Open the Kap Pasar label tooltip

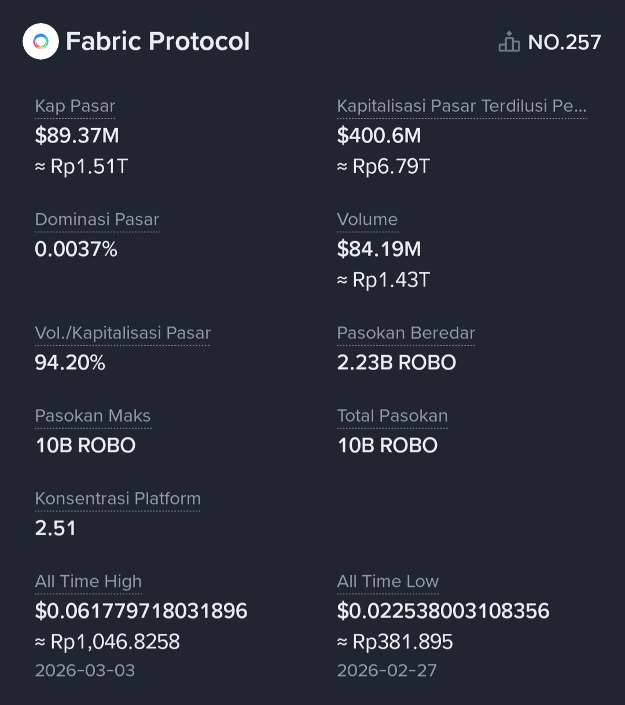pyautogui.click(x=75, y=106)
